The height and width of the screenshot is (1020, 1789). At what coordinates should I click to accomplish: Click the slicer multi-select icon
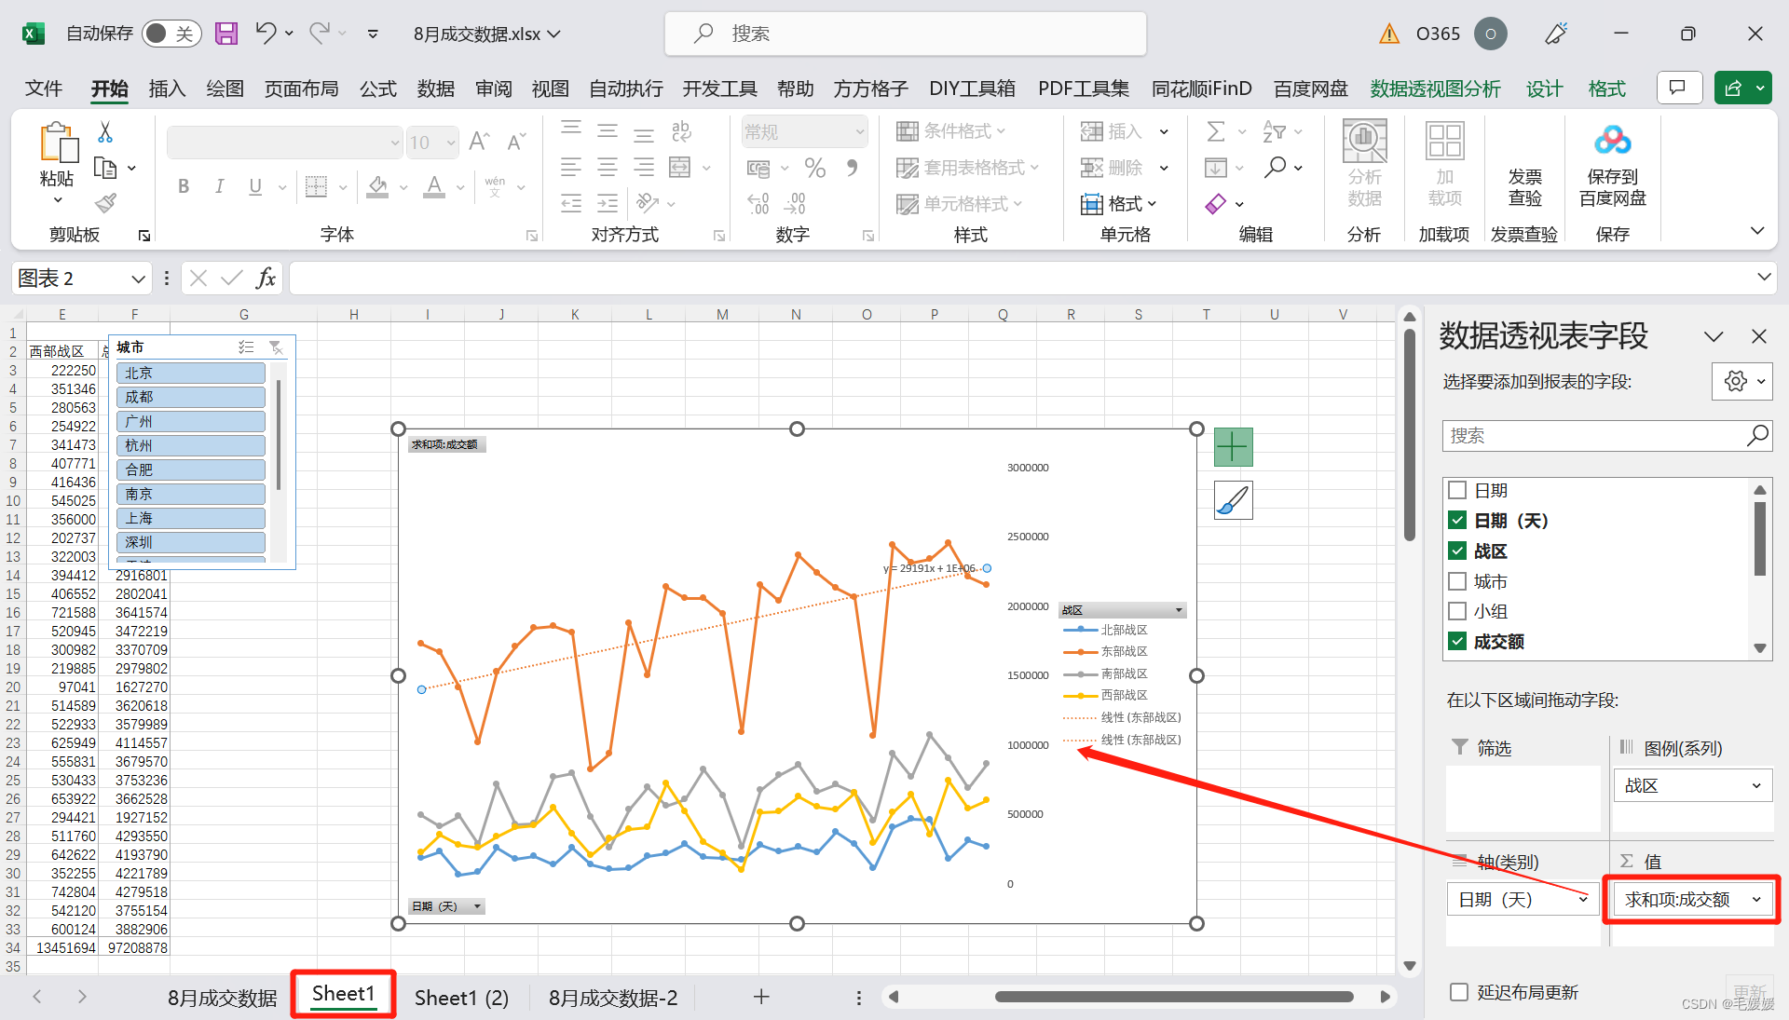(246, 347)
